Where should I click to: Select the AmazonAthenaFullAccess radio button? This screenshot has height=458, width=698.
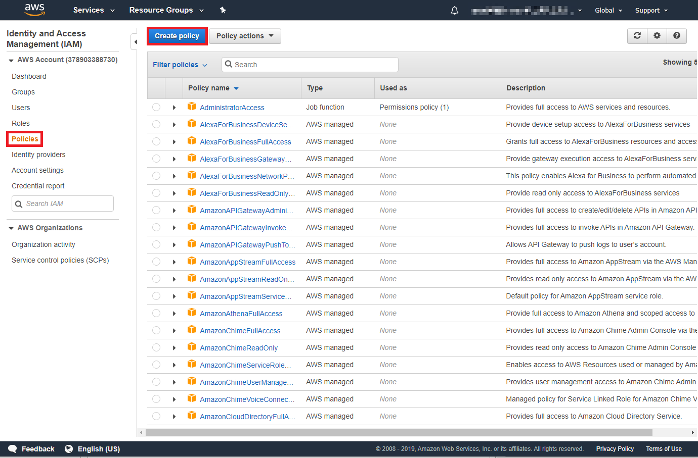pos(156,313)
